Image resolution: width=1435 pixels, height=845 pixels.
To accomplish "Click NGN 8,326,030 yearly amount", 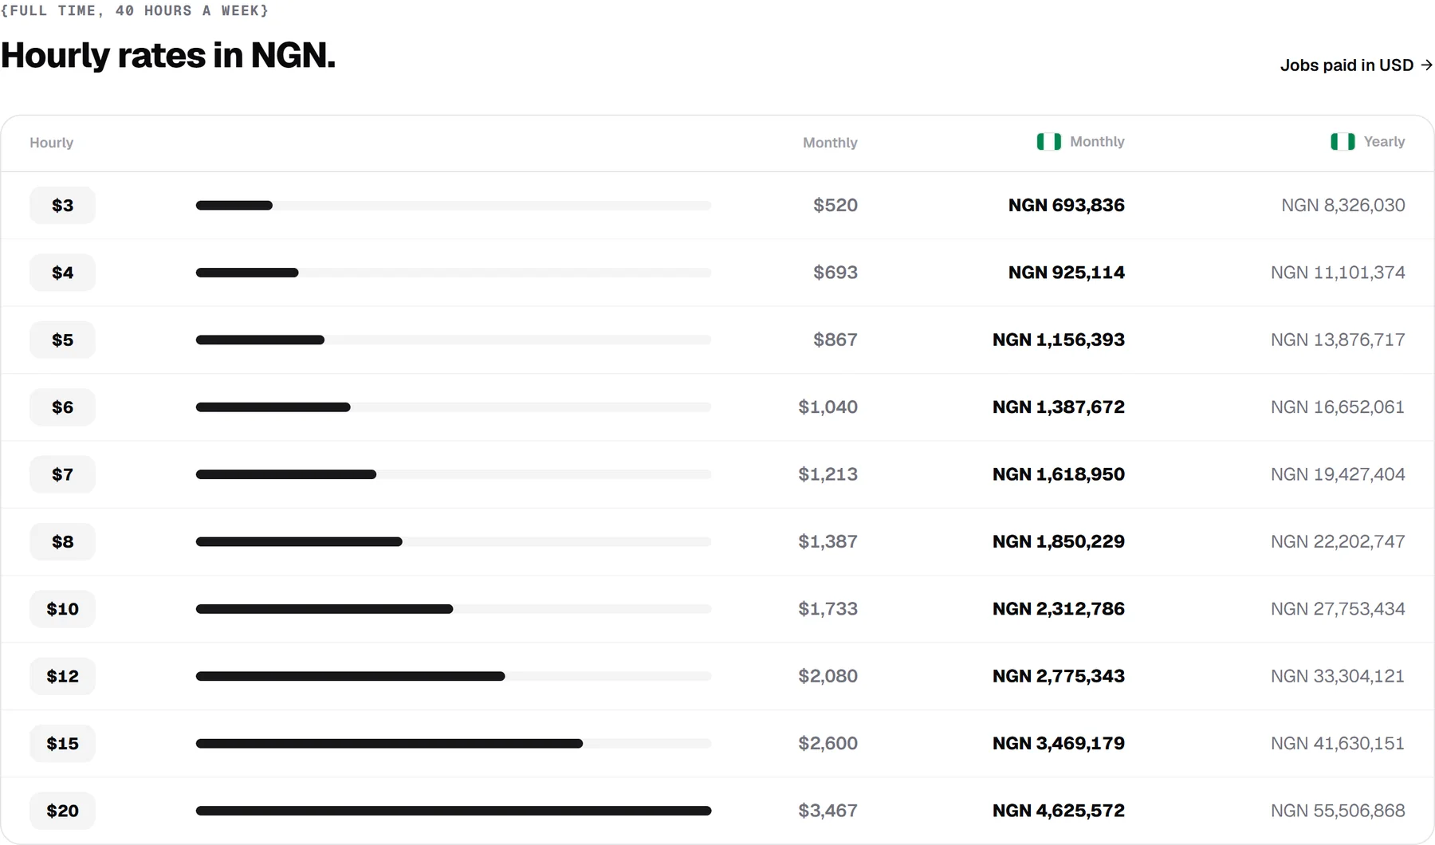I will 1343,206.
